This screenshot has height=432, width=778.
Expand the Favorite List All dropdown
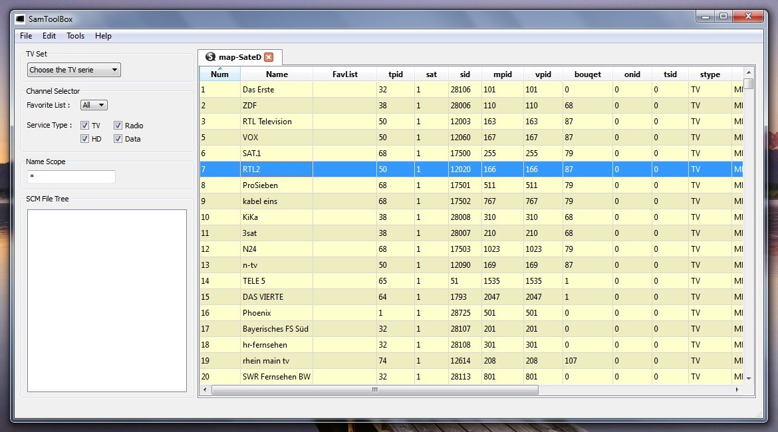click(x=94, y=105)
